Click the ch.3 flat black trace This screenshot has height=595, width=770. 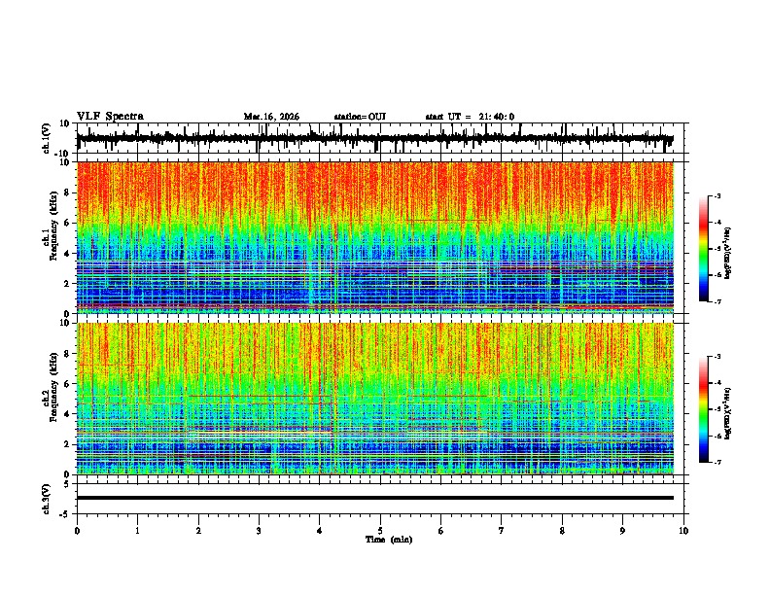tap(374, 498)
